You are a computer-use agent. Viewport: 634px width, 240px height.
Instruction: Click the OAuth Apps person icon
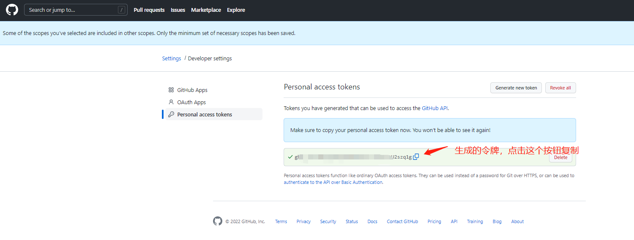(171, 102)
